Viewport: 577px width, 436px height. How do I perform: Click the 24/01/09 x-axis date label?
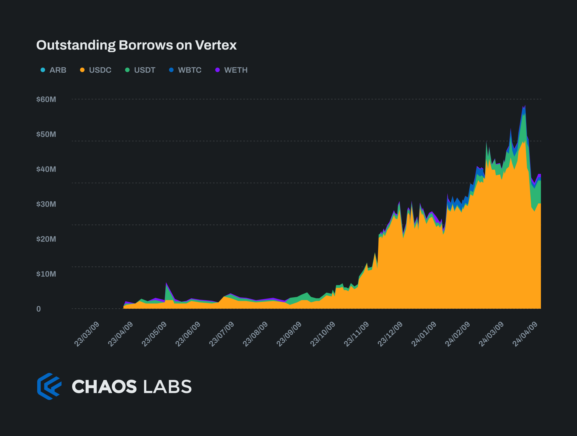coord(424,334)
